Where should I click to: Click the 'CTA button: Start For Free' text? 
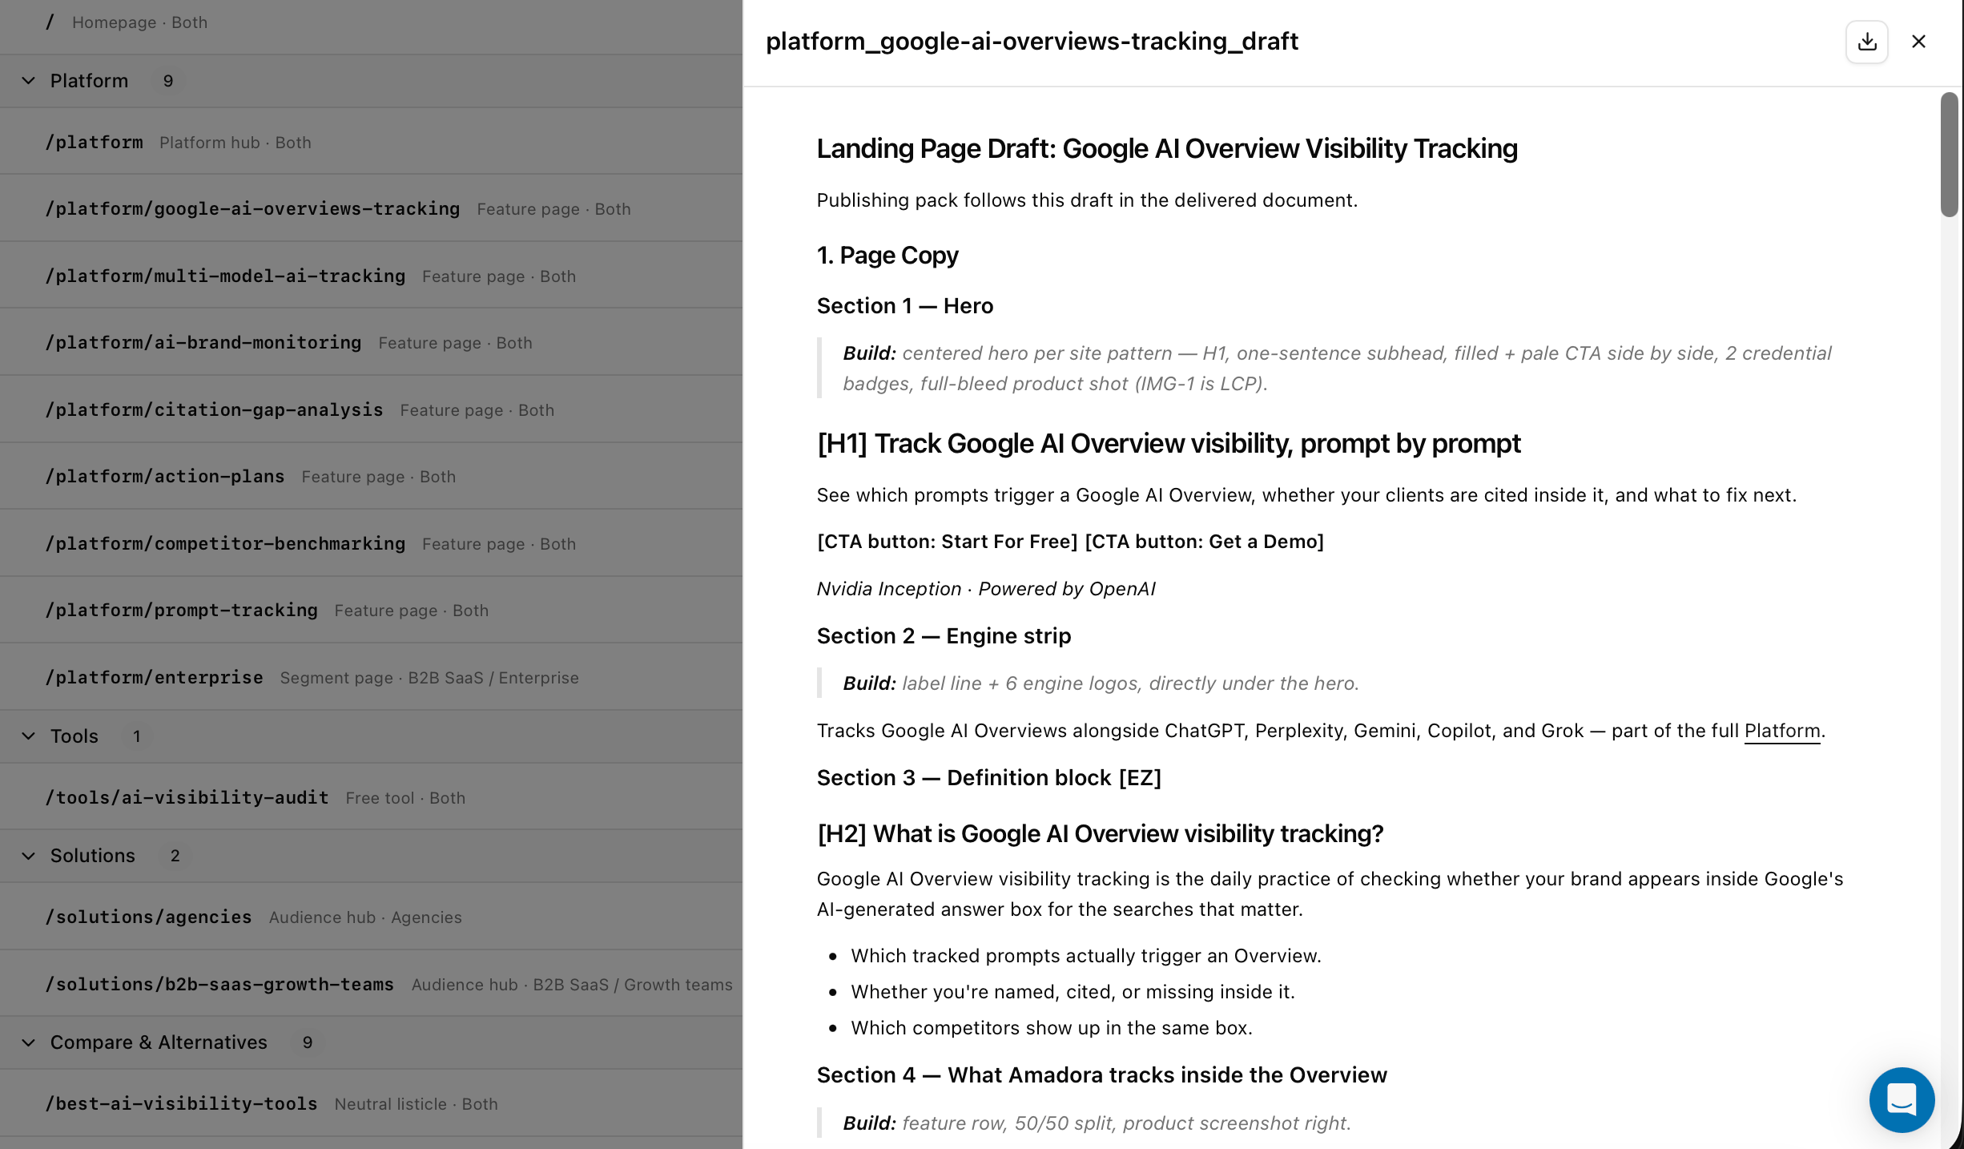coord(948,542)
